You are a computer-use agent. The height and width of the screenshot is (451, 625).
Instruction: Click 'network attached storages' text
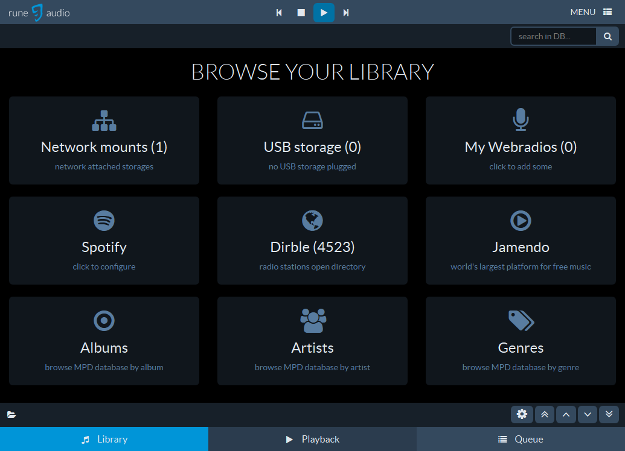tap(104, 167)
